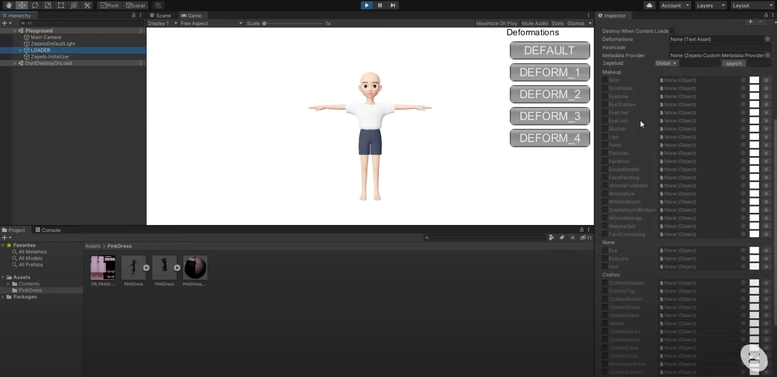This screenshot has height=377, width=777.
Task: Toggle Mute Audio
Action: (535, 23)
